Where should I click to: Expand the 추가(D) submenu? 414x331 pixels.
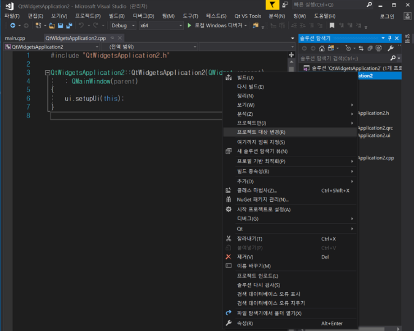pyautogui.click(x=289, y=181)
